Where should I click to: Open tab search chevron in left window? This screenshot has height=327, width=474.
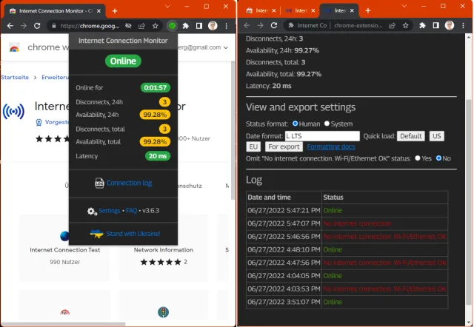[x=167, y=7]
